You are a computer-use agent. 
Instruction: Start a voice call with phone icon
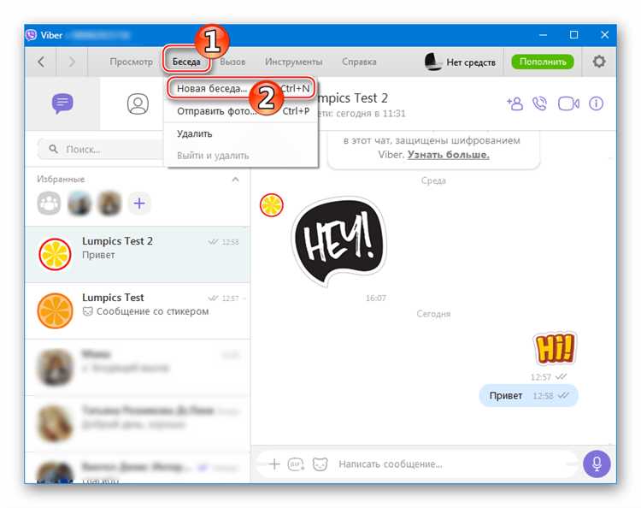click(x=539, y=103)
